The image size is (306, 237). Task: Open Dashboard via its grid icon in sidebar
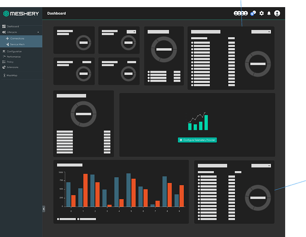(x=4, y=27)
